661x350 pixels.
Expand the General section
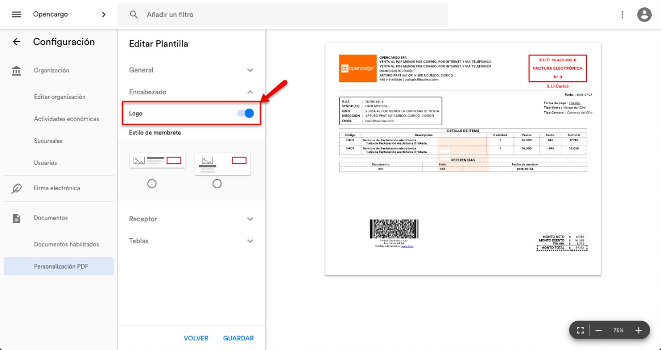[250, 70]
